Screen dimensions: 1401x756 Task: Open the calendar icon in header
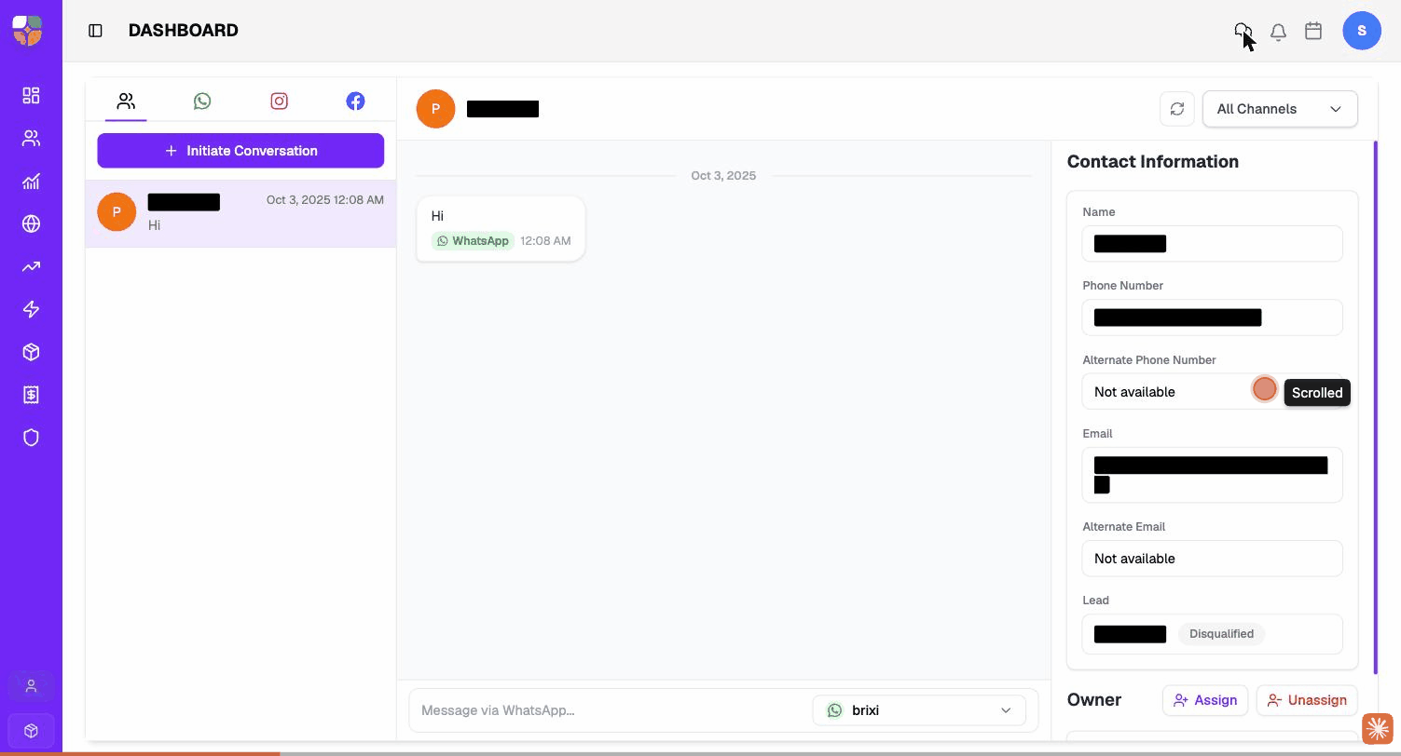point(1313,31)
